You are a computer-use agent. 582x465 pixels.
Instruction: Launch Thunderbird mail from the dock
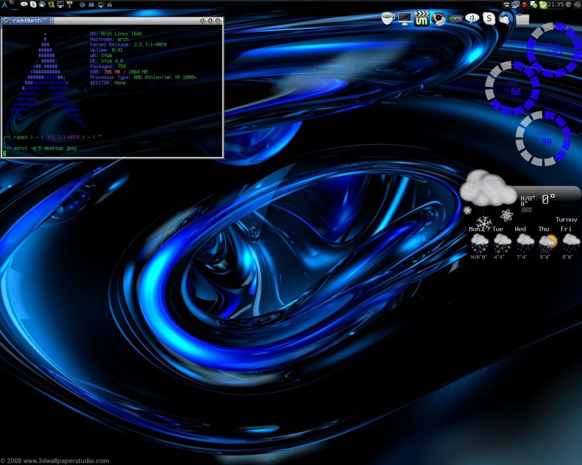506,18
